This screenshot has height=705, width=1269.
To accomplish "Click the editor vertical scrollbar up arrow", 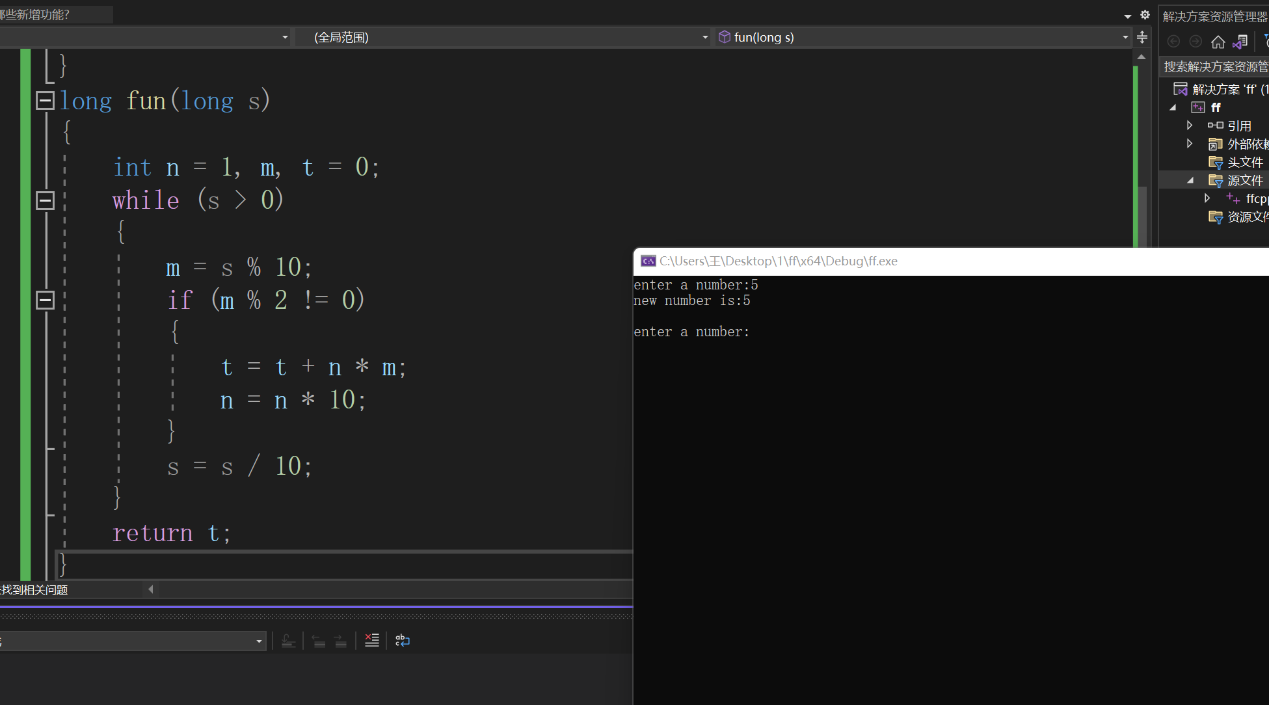I will coord(1142,57).
